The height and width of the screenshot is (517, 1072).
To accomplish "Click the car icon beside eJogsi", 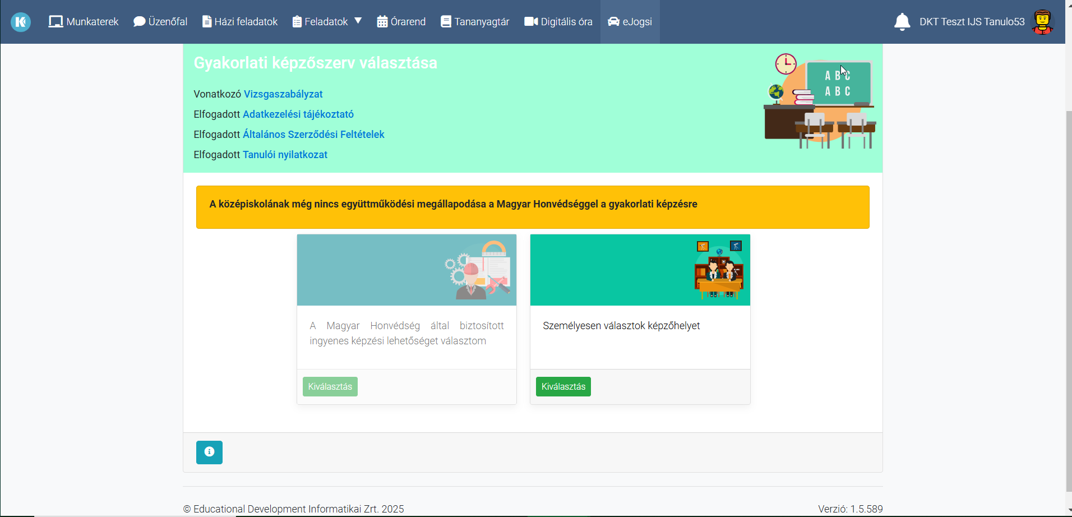I will [x=614, y=21].
